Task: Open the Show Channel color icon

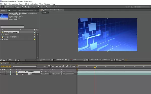Action: tap(71, 60)
